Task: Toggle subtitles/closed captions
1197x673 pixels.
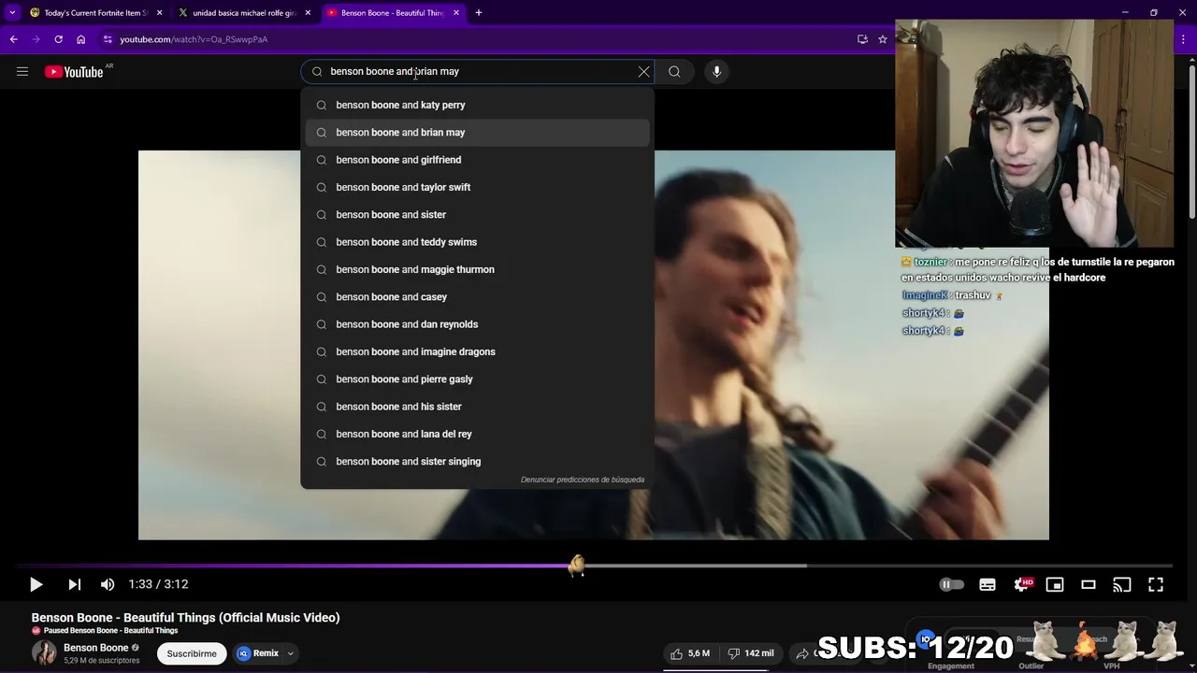Action: pos(988,584)
